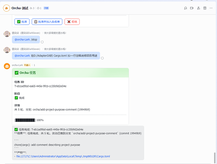The image size is (217, 164).
Task: Click read status circle beside /stop message
Action: pyautogui.click(x=42, y=42)
